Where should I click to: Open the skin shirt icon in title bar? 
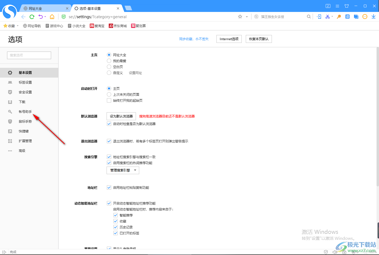coord(347,6)
